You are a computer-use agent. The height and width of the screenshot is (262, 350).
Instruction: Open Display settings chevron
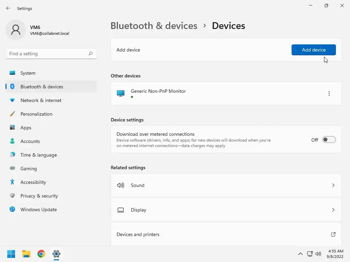333,210
